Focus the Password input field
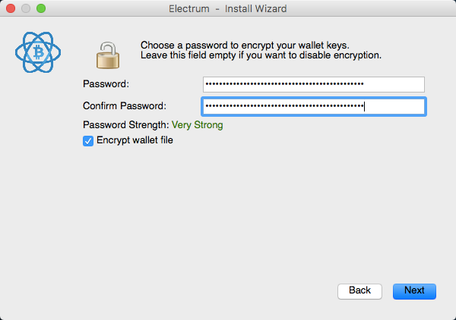The image size is (456, 320). point(314,84)
